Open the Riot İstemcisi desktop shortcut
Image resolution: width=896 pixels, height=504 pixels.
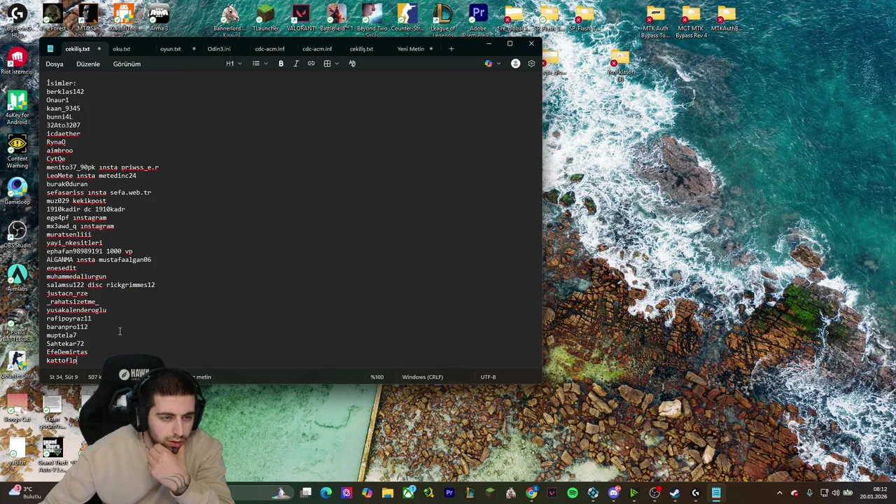[17, 62]
